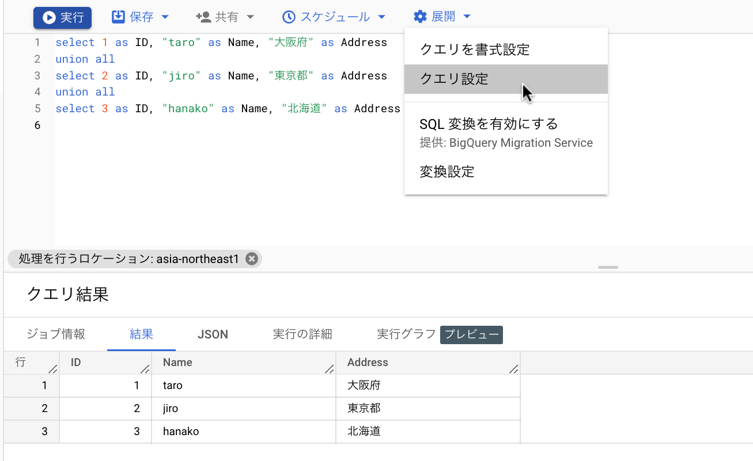
Task: Click the play icon on the 実行 button
Action: point(48,17)
